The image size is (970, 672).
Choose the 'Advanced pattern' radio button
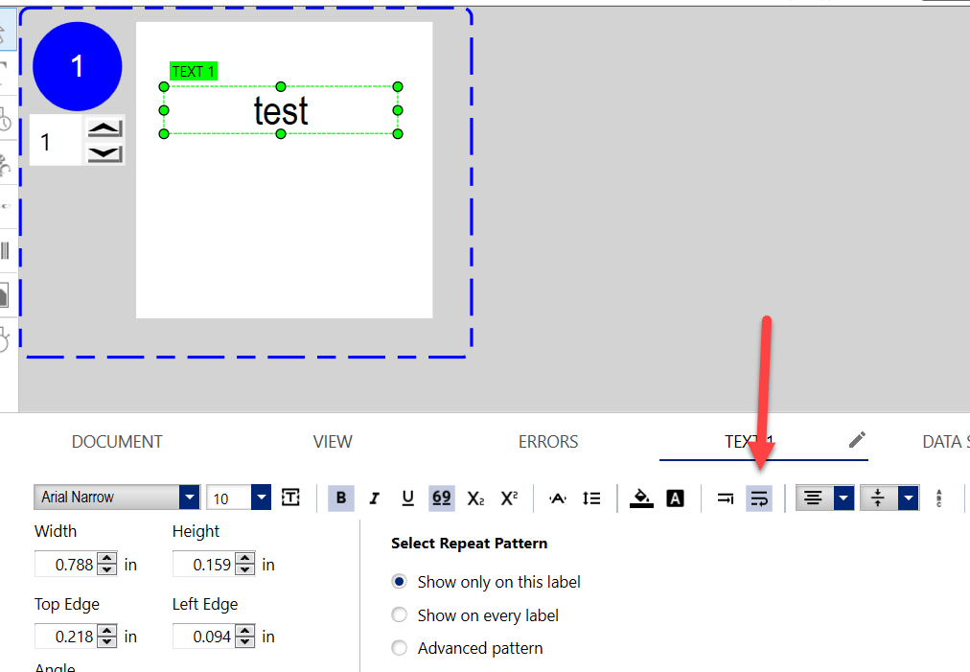coord(400,648)
